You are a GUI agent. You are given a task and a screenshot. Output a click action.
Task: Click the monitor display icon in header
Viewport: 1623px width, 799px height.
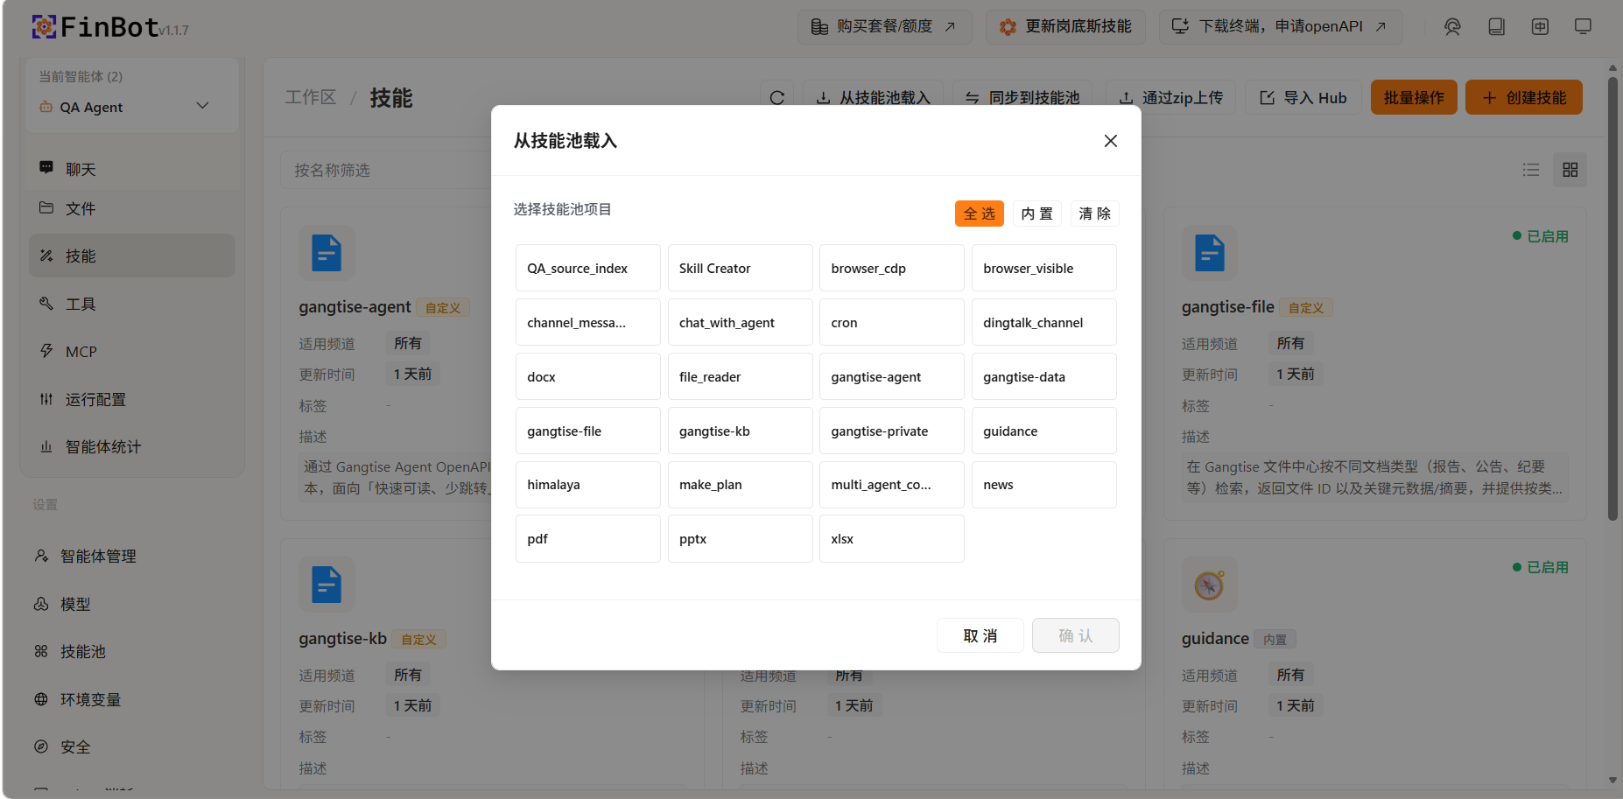(x=1583, y=26)
